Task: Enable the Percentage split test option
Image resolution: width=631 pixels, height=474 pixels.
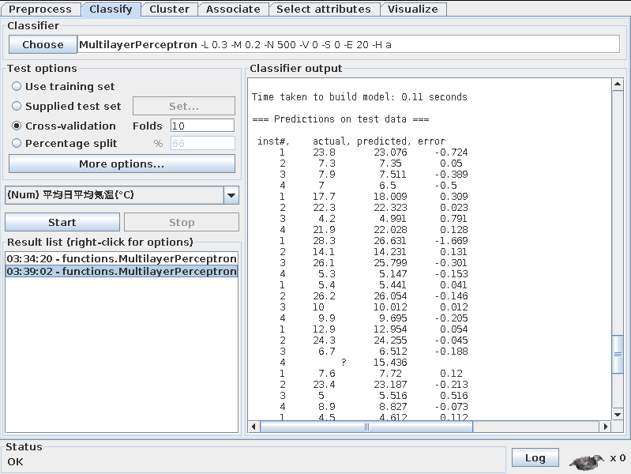Action: coord(17,144)
